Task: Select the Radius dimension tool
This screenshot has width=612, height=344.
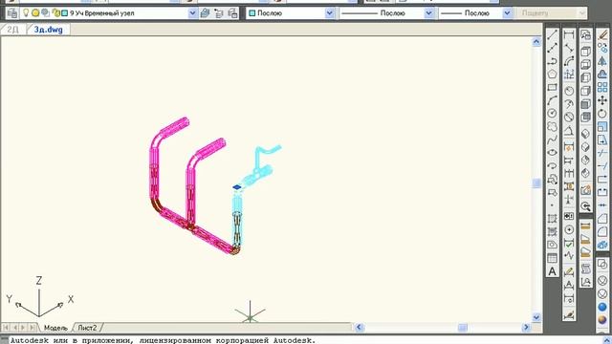Action: coord(569,91)
